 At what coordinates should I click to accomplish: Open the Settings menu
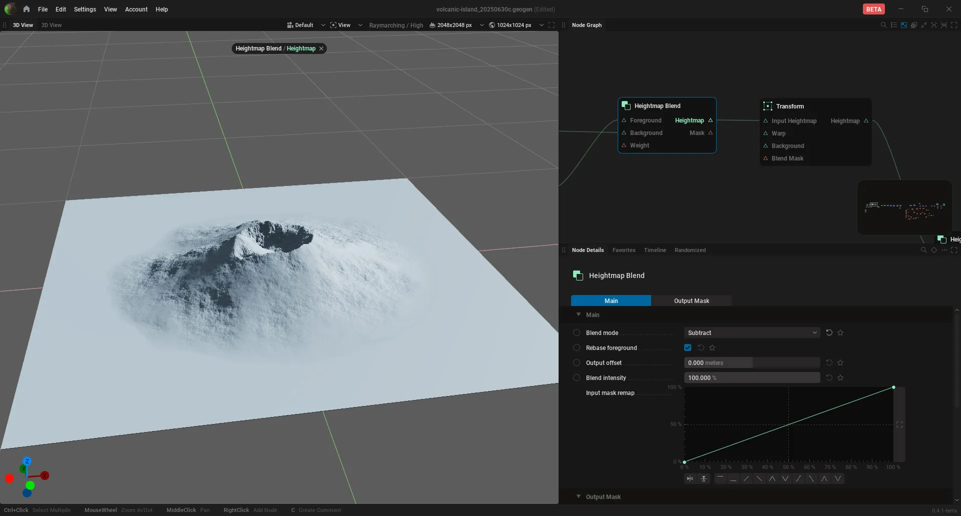click(x=85, y=9)
